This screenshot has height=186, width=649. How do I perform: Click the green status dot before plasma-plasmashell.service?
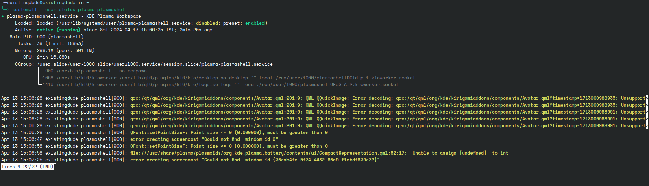[x=3, y=16]
